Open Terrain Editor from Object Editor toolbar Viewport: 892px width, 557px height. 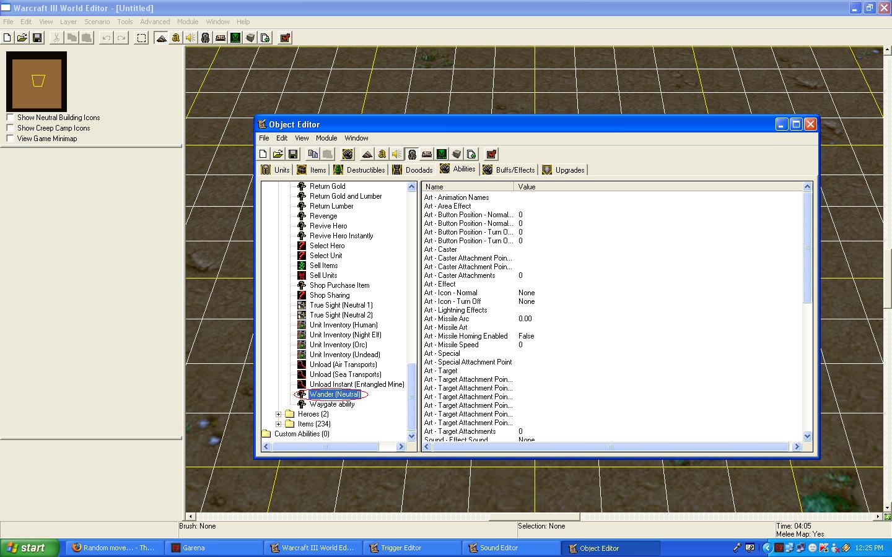point(367,154)
